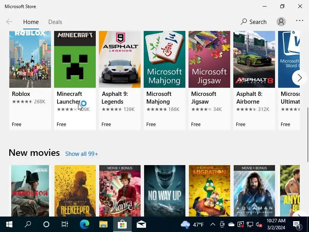
Task: Click the Jigsaw 34K rating
Action: tap(207, 109)
